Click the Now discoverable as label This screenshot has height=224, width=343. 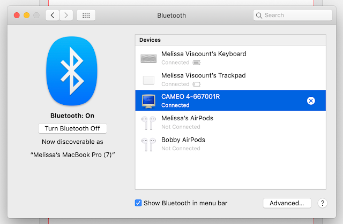pos(72,142)
